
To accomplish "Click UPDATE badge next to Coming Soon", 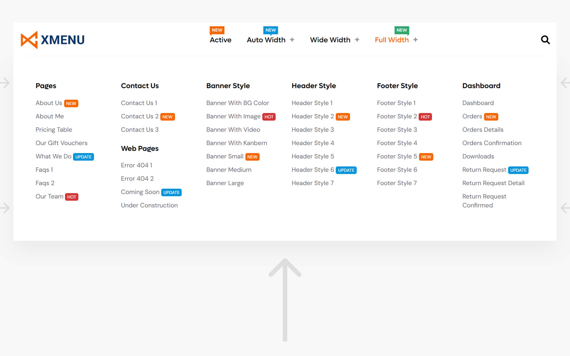I will [171, 193].
